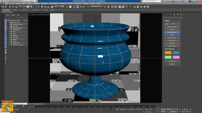Switch to the Modeling ribbon tab
Screen dimensions: 202x113
(x=6, y=10)
